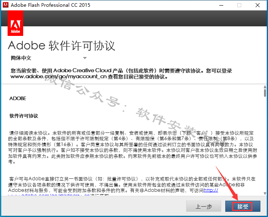Image resolution: width=268 pixels, height=217 pixels.
Task: Click the Adobe logo badge
Action: tap(16, 23)
